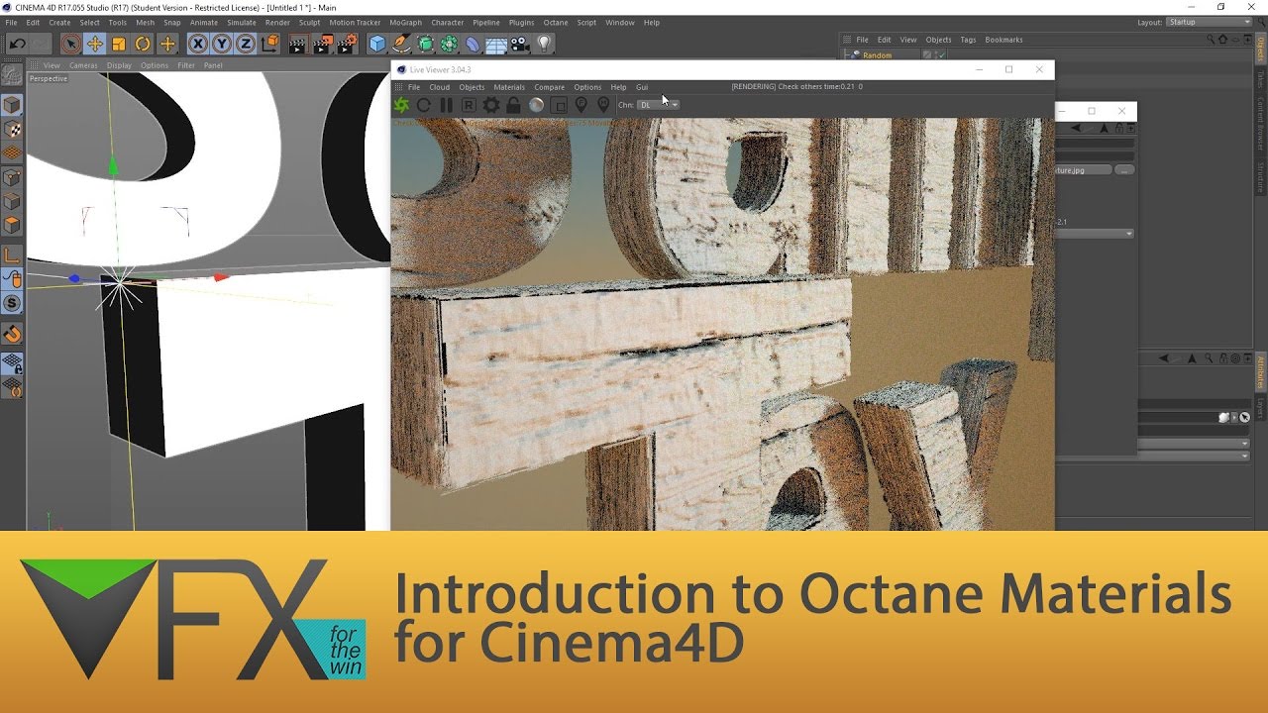
Task: Open the Cameras viewport menu
Action: (83, 65)
